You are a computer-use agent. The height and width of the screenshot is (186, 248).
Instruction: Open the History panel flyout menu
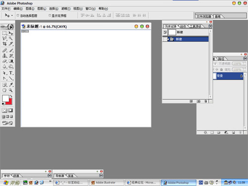point(210,26)
